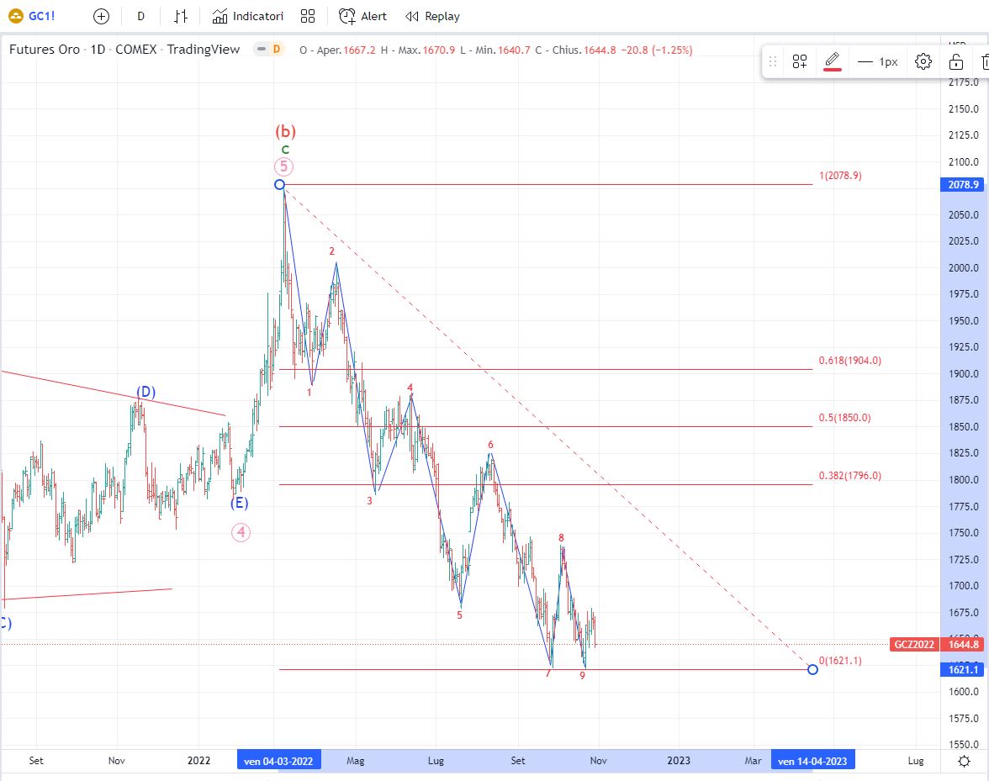Select the circled 5 wave label
989x781 pixels.
(284, 166)
